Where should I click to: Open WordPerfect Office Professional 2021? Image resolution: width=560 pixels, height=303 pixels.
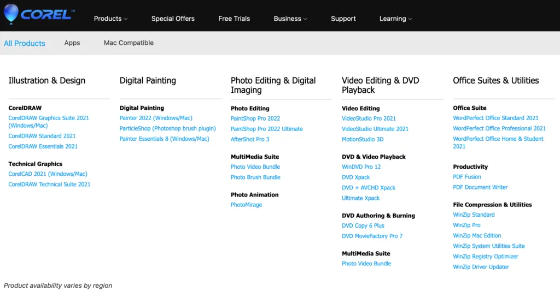pyautogui.click(x=499, y=128)
